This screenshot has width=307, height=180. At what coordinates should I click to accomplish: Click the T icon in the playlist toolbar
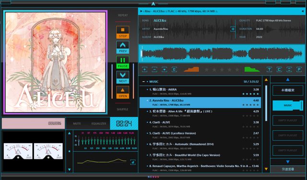pyautogui.click(x=270, y=69)
